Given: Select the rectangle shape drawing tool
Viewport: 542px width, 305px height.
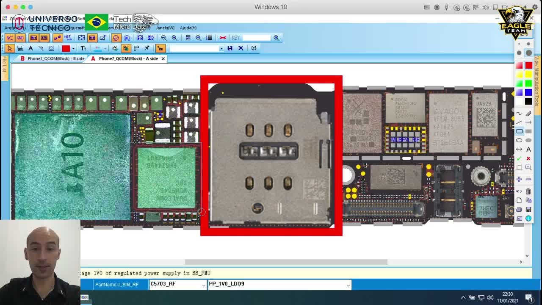Looking at the screenshot, I should coord(519,131).
